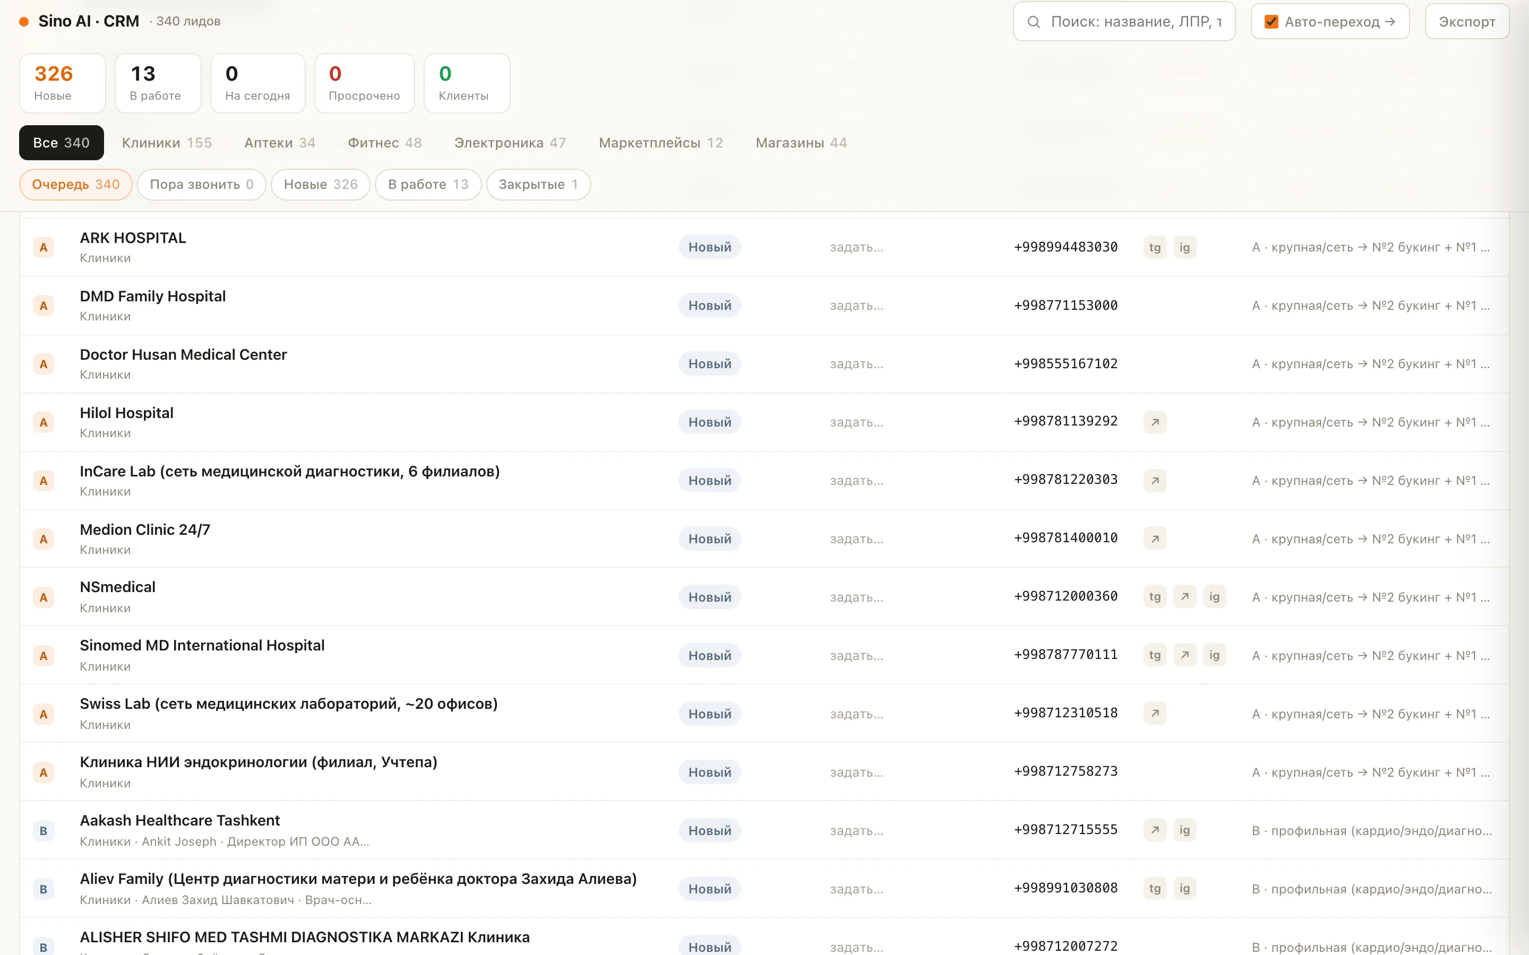
Task: Open Telegram link for NSmedical
Action: (1154, 597)
